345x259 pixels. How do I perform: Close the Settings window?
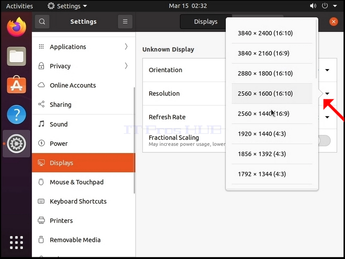pyautogui.click(x=334, y=21)
